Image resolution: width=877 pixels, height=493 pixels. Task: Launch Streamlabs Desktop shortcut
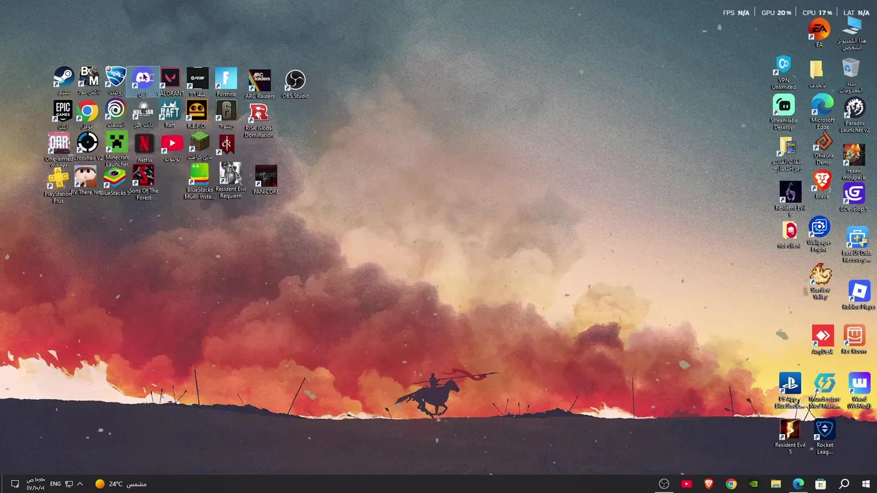coord(784,112)
